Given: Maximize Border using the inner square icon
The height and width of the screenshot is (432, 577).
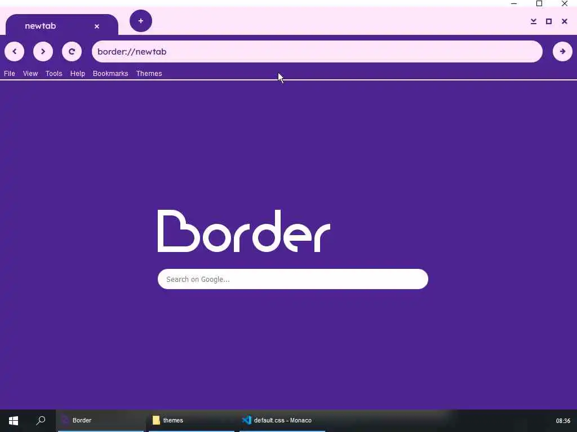Looking at the screenshot, I should 549,21.
